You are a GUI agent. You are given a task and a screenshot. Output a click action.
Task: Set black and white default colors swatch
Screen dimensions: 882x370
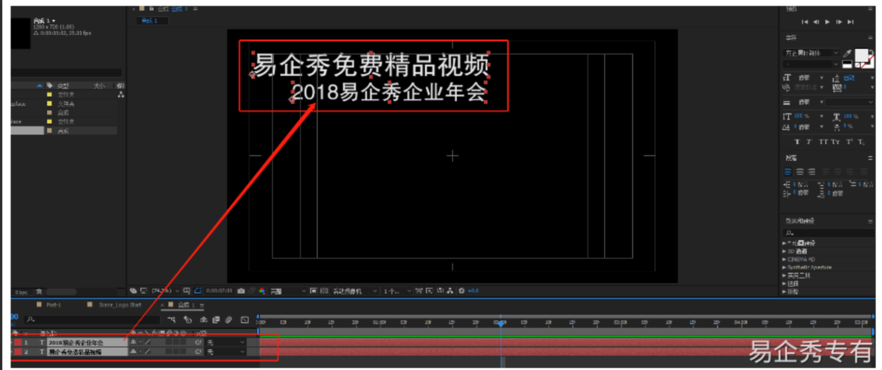click(x=847, y=64)
